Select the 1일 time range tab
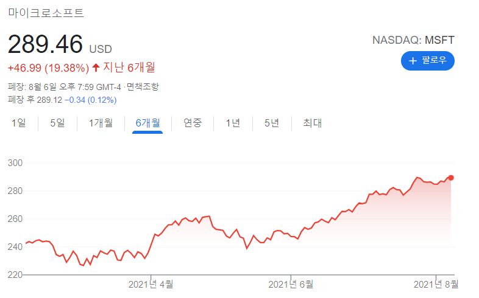Viewport: 479px width, 298px height. (19, 123)
